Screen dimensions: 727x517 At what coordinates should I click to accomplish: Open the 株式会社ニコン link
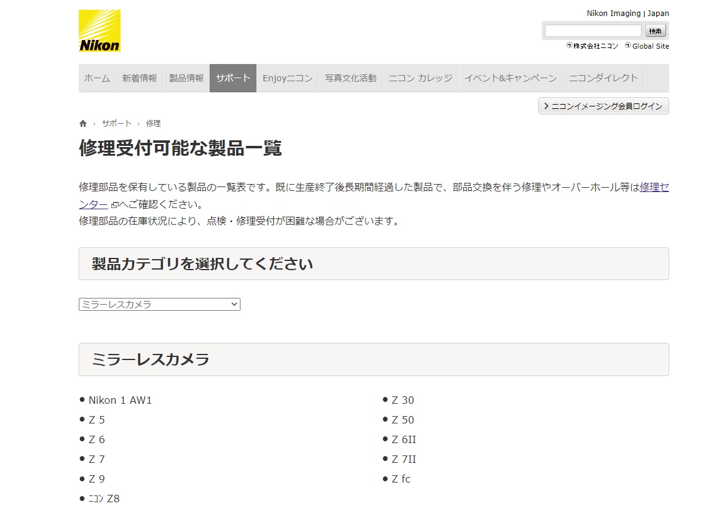pos(592,46)
